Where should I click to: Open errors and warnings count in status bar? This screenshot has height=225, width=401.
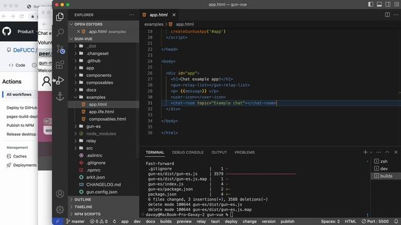pos(99,221)
